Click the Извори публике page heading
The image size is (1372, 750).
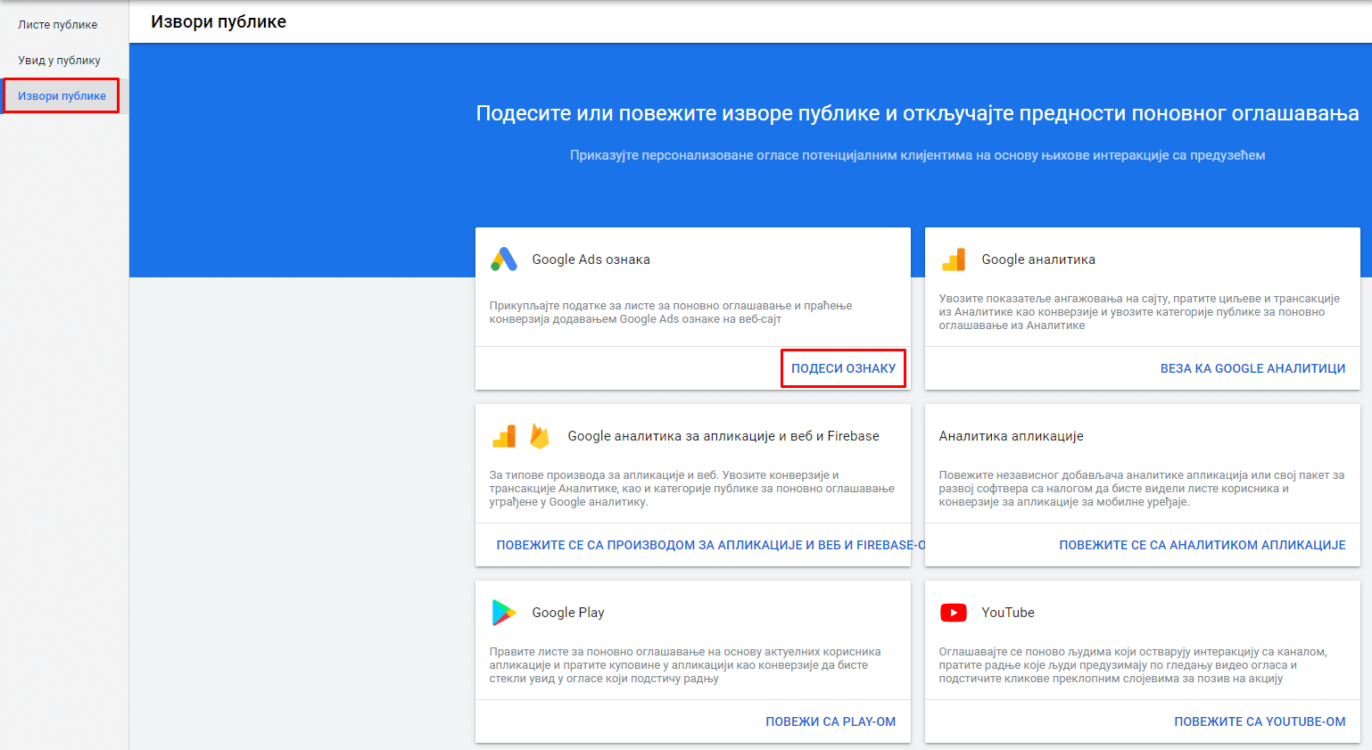219,21
